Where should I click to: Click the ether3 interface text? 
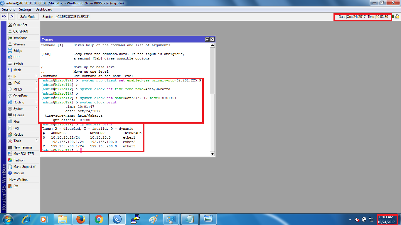tap(129, 146)
